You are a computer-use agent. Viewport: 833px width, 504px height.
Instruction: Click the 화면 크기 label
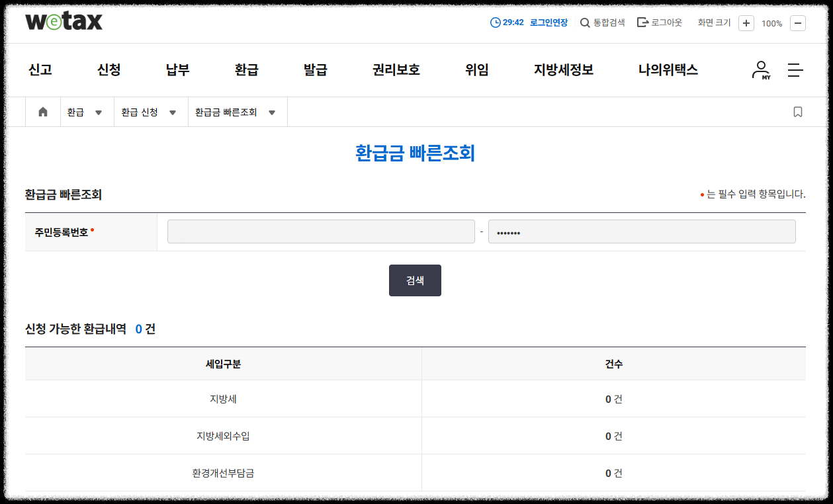coord(714,22)
